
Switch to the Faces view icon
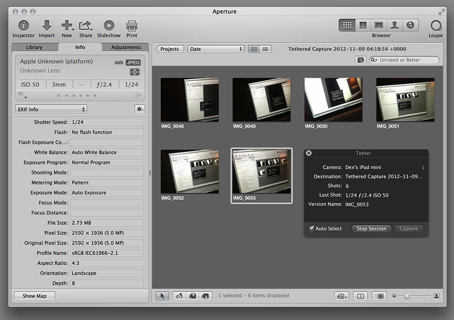394,25
